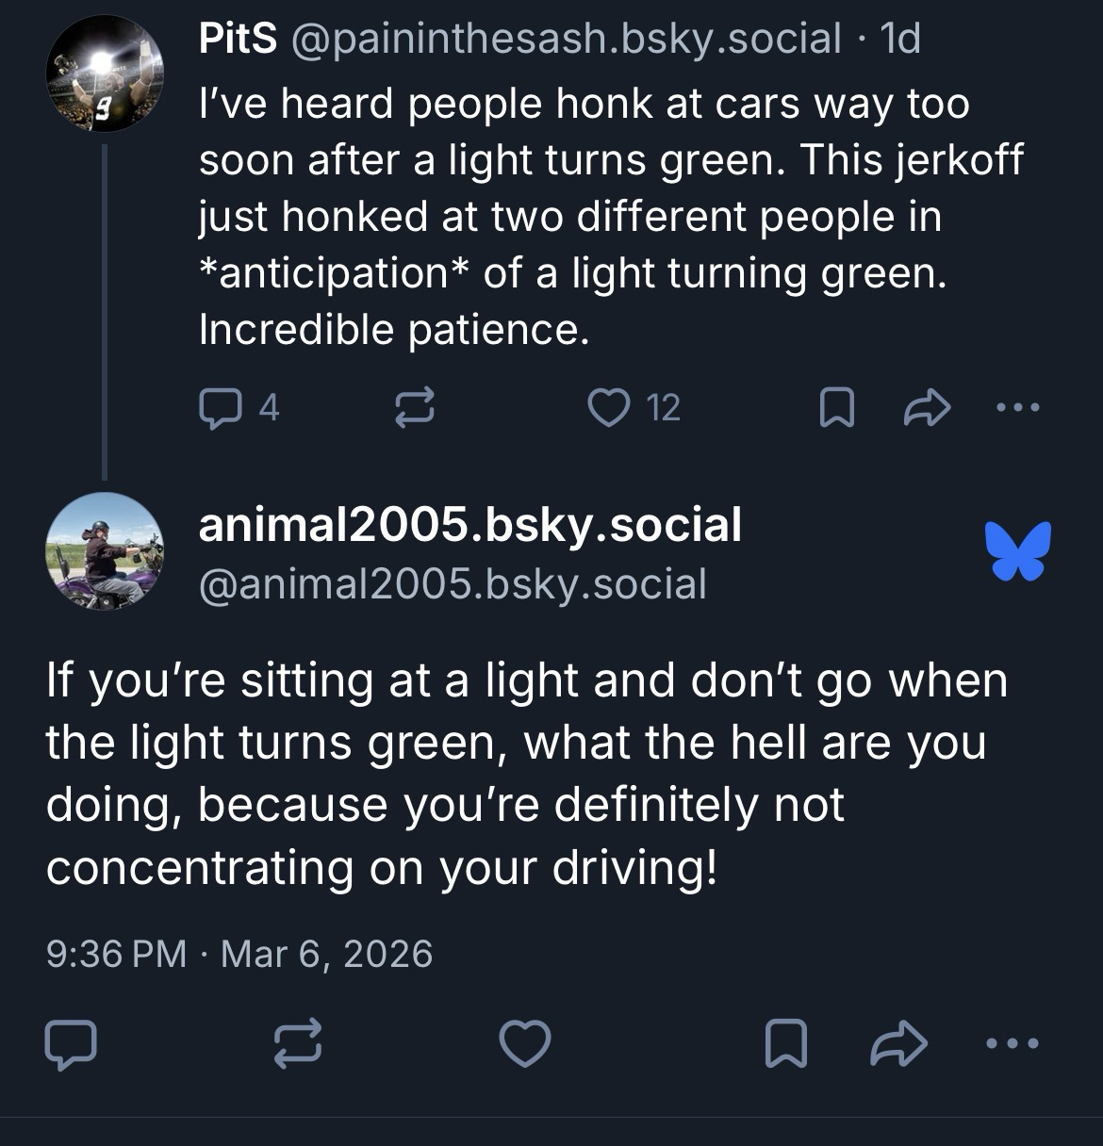Open animal2005.bsky.social bold display name
1103x1146 pixels.
point(469,525)
